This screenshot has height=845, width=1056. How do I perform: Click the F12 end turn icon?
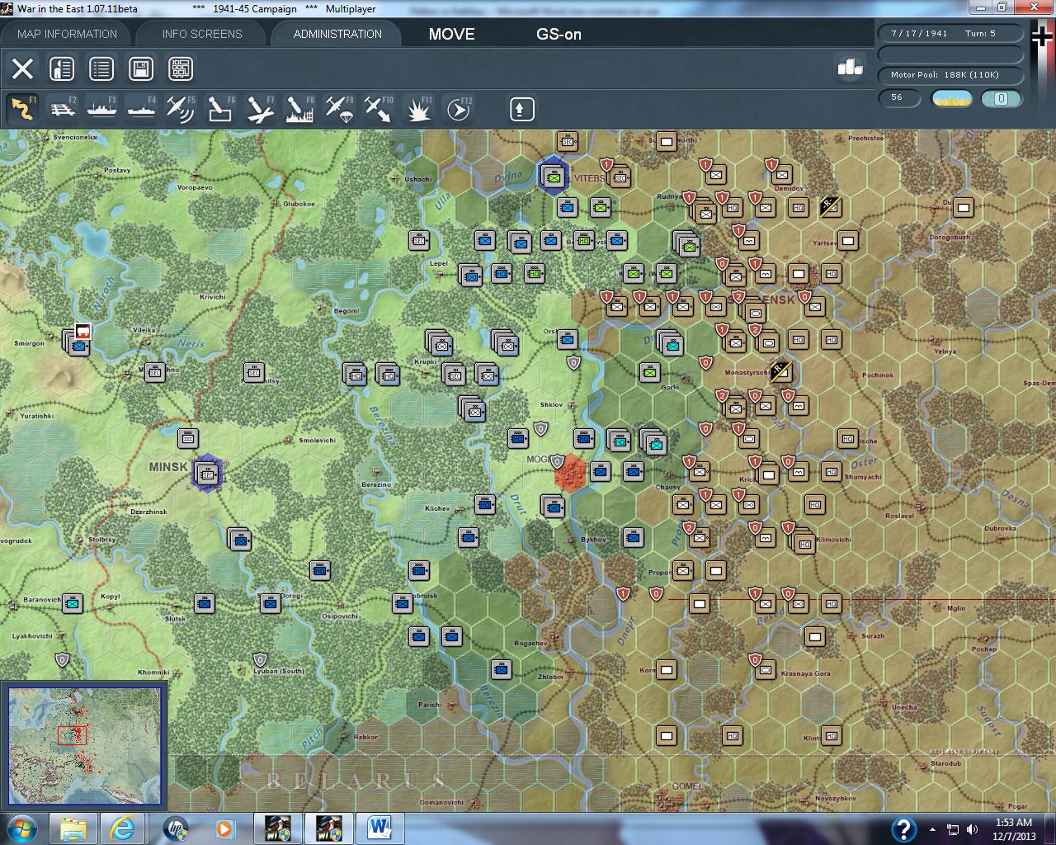click(459, 109)
